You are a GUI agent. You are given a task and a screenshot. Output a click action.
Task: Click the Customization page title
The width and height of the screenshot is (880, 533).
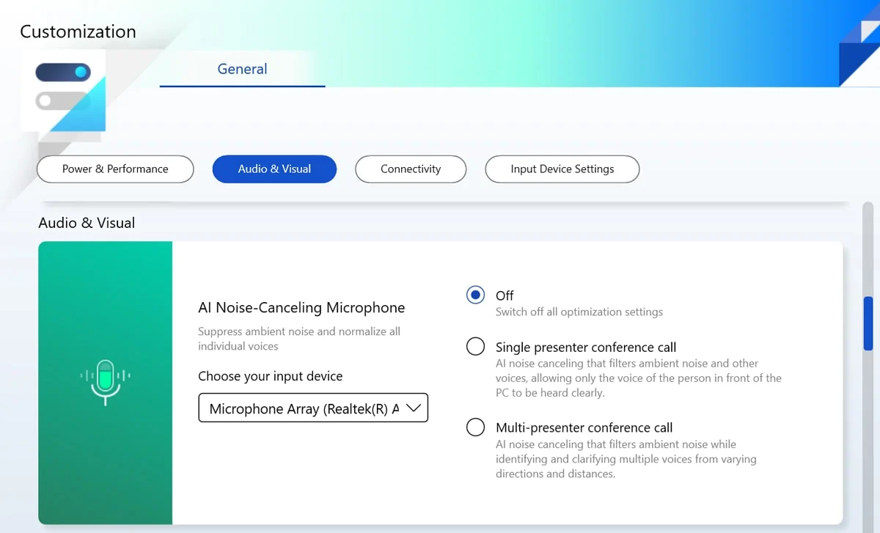point(78,32)
